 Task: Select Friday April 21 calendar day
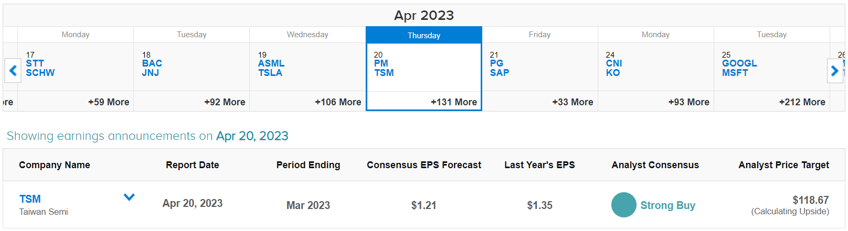(x=539, y=68)
